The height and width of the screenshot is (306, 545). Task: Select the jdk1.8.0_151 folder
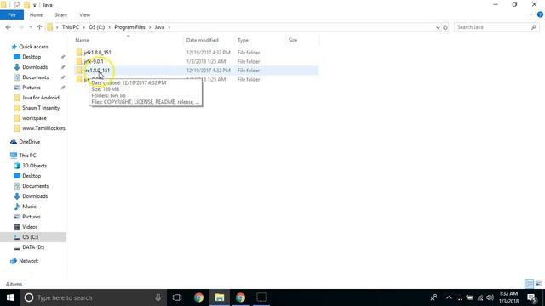[x=98, y=53]
